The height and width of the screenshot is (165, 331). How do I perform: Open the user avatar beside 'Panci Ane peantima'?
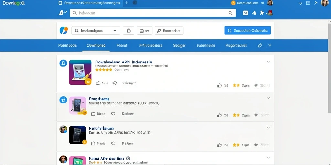click(63, 159)
